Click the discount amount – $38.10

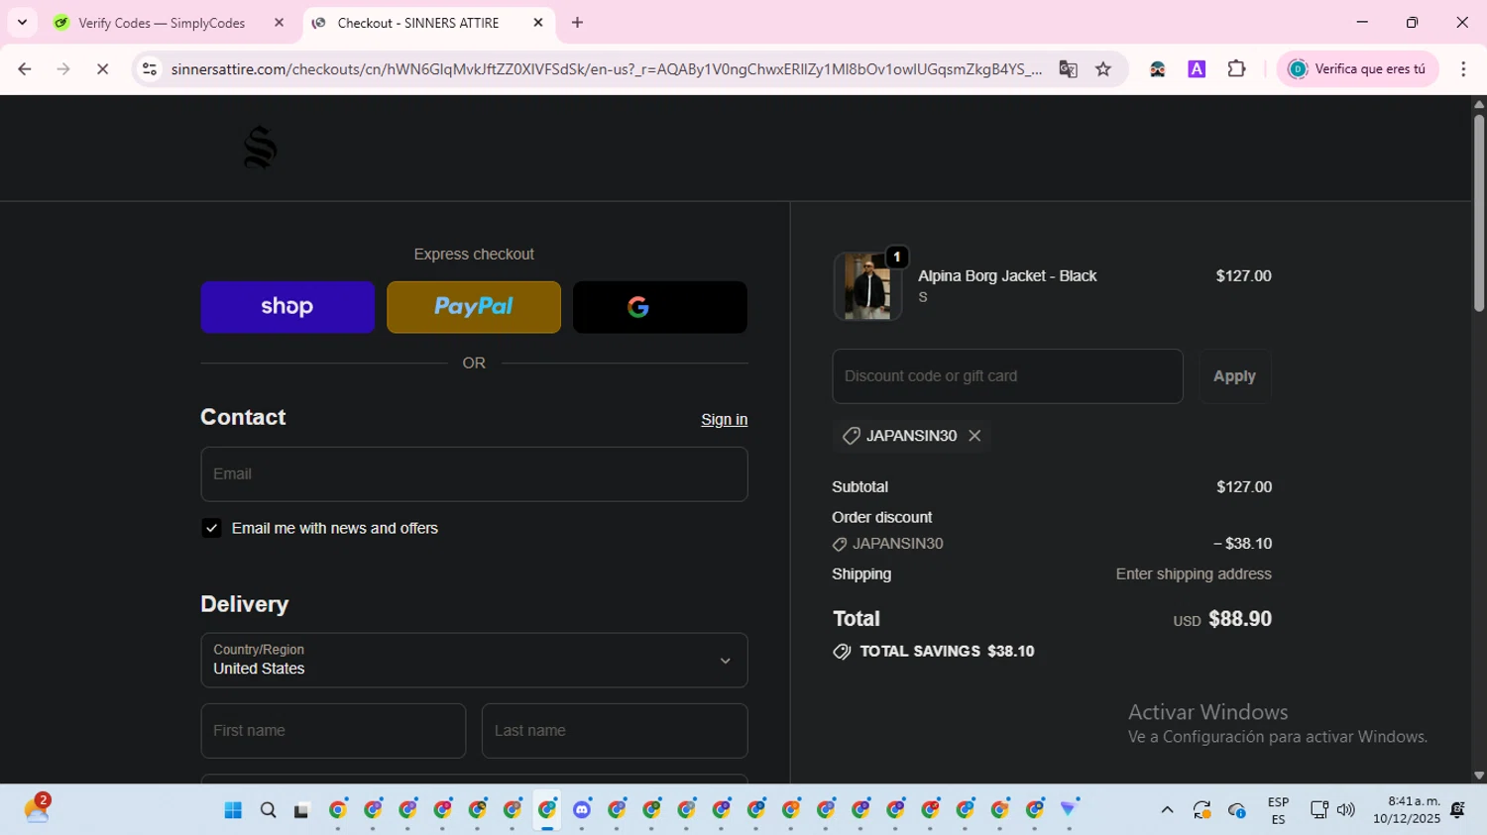click(1242, 544)
